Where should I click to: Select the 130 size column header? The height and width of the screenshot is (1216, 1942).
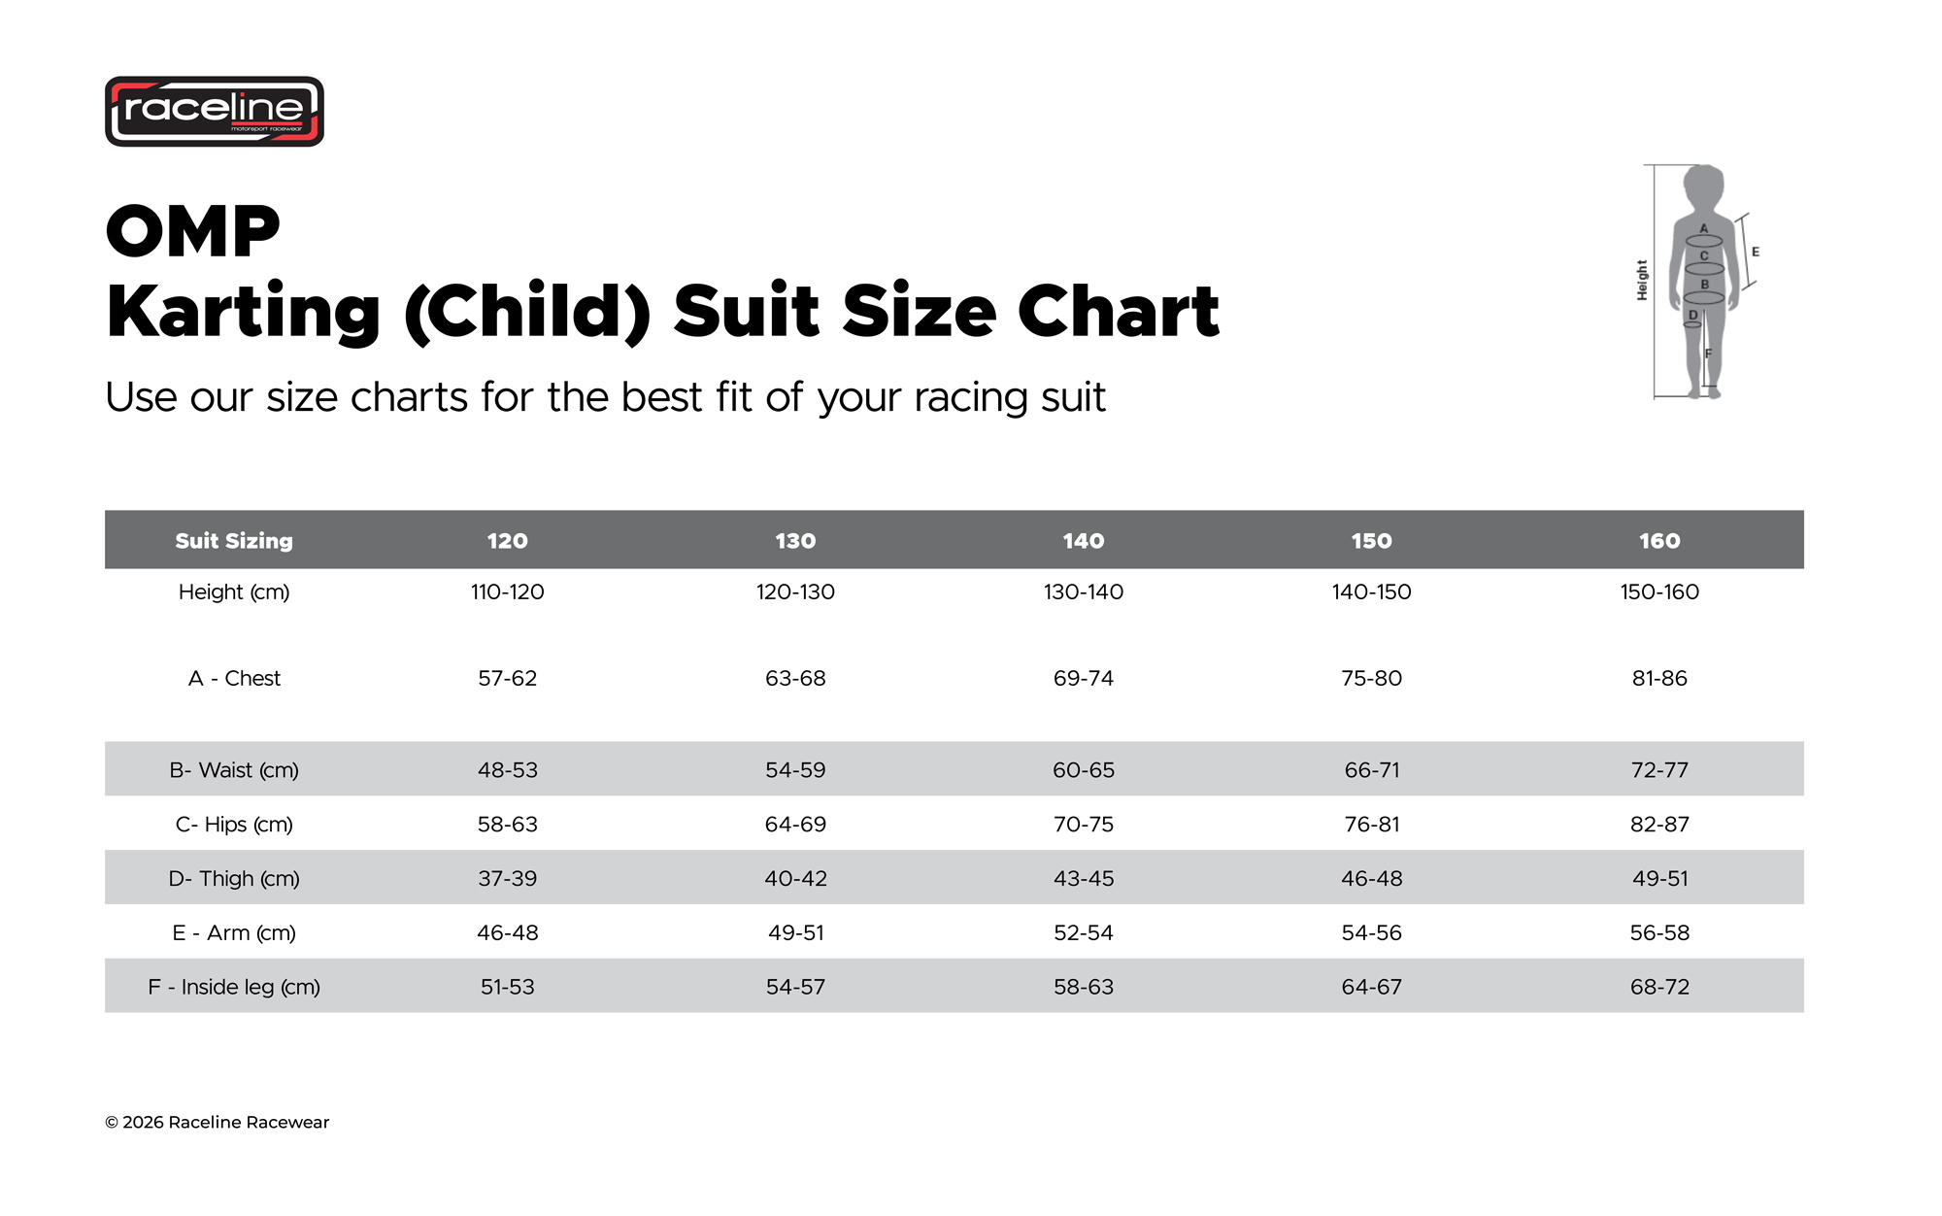coord(795,541)
